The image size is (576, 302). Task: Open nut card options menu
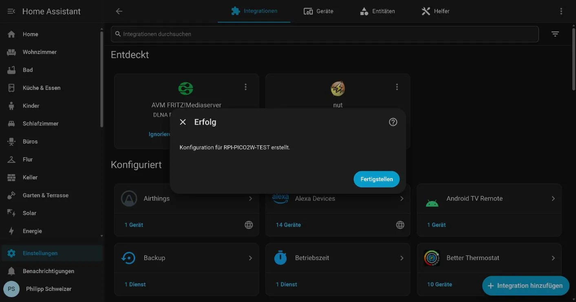tap(397, 87)
